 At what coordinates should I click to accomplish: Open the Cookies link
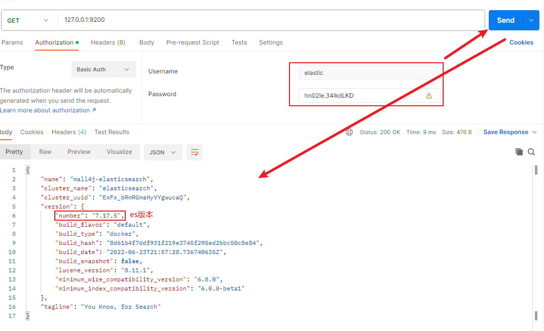[x=521, y=43]
